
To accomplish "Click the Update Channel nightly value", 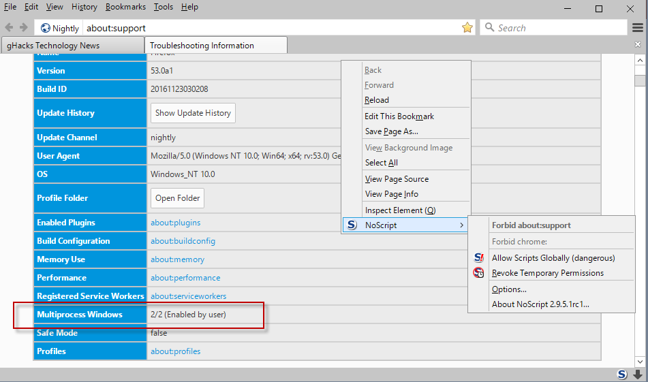I will coord(163,138).
